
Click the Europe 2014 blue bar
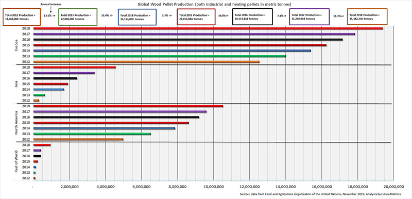(x=172, y=51)
